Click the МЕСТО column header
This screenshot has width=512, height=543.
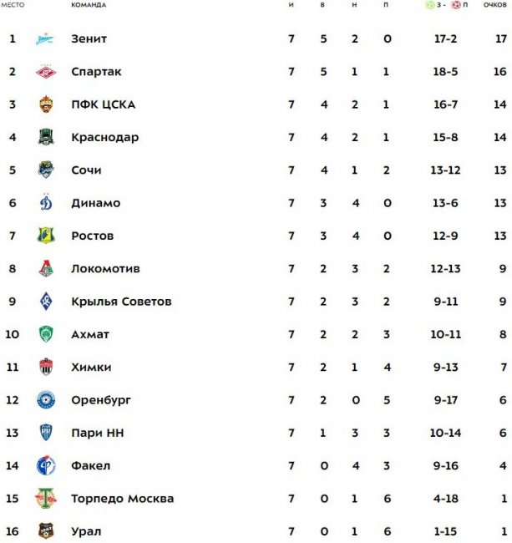tap(12, 5)
